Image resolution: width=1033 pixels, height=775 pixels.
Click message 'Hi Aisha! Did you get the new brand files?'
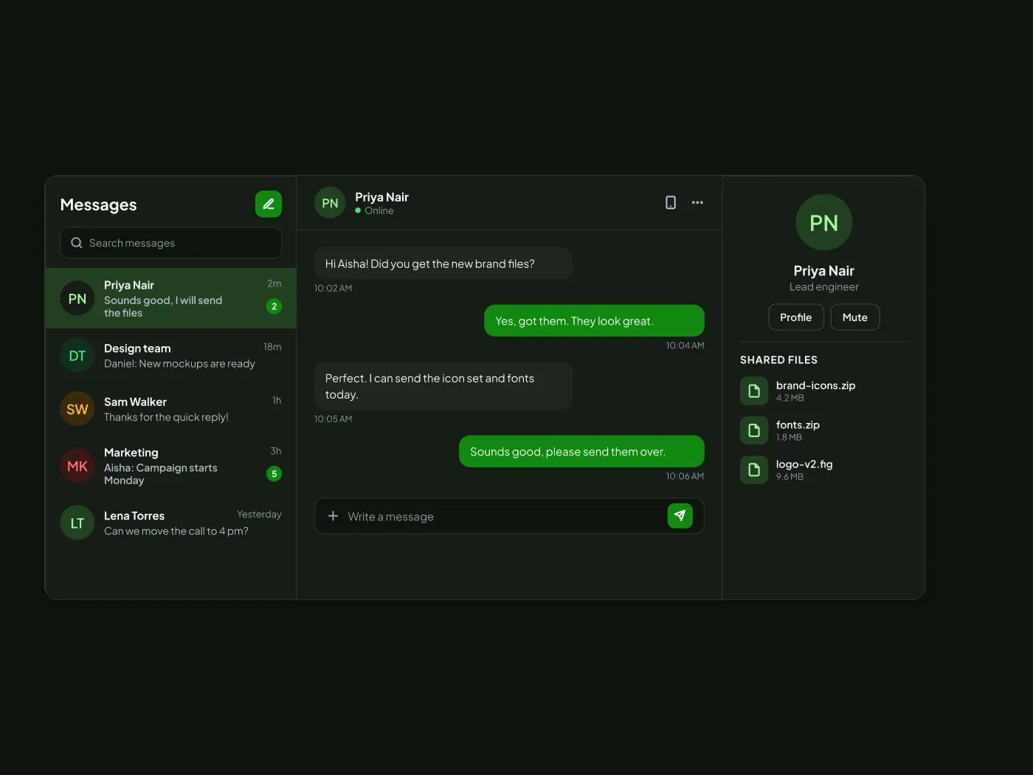point(443,263)
